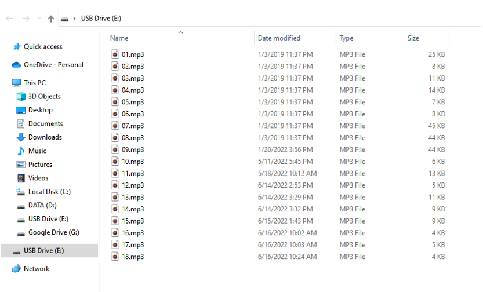Open the Pictures folder
This screenshot has width=483, height=292.
(x=40, y=165)
